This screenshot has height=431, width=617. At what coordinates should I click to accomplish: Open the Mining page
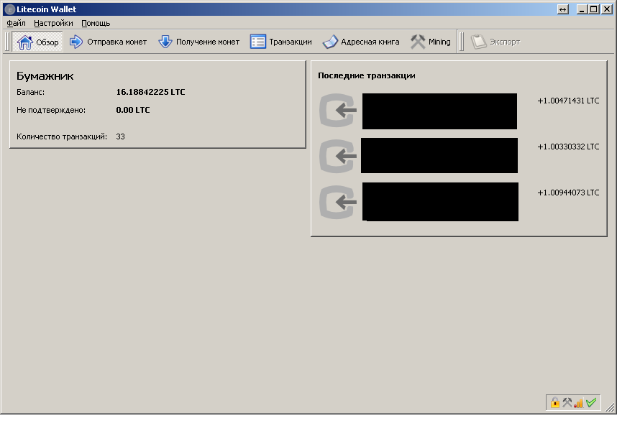(x=431, y=42)
